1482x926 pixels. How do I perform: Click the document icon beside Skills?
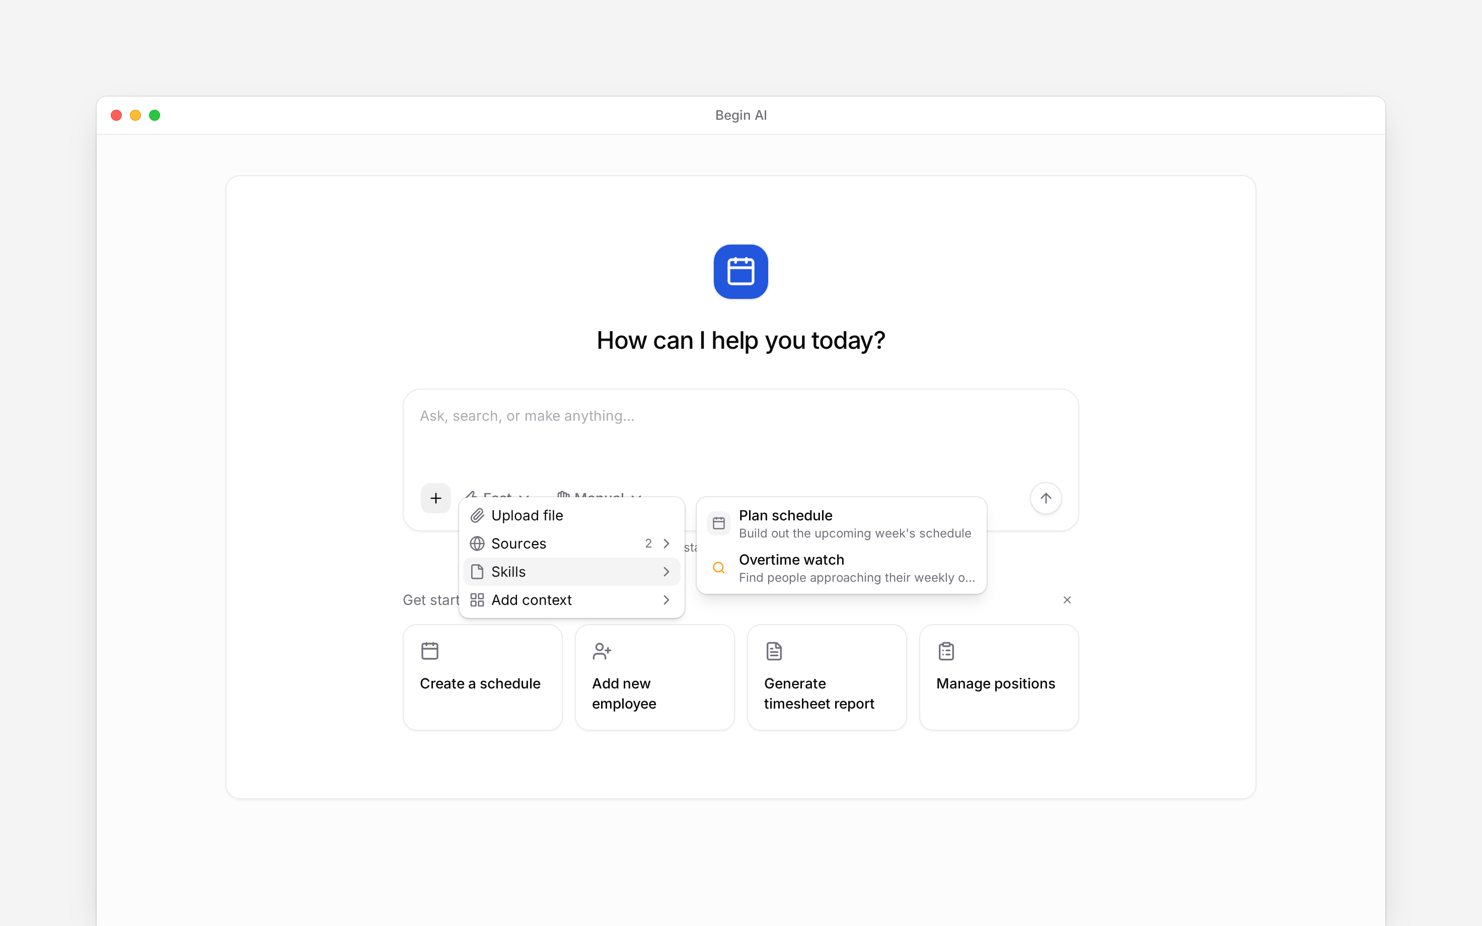point(477,572)
